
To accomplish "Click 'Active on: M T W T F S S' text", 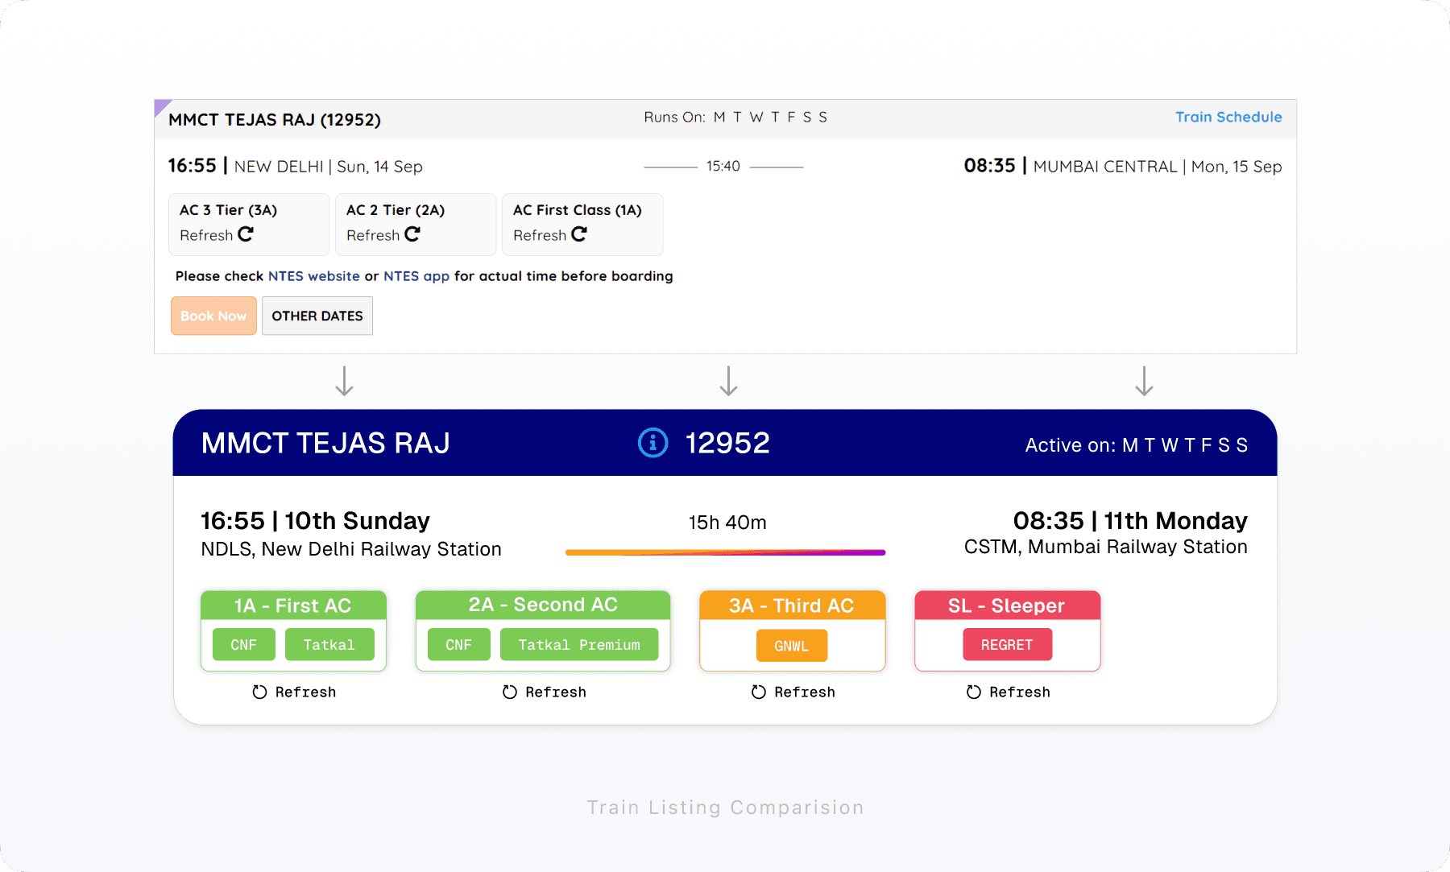I will pos(1137,445).
